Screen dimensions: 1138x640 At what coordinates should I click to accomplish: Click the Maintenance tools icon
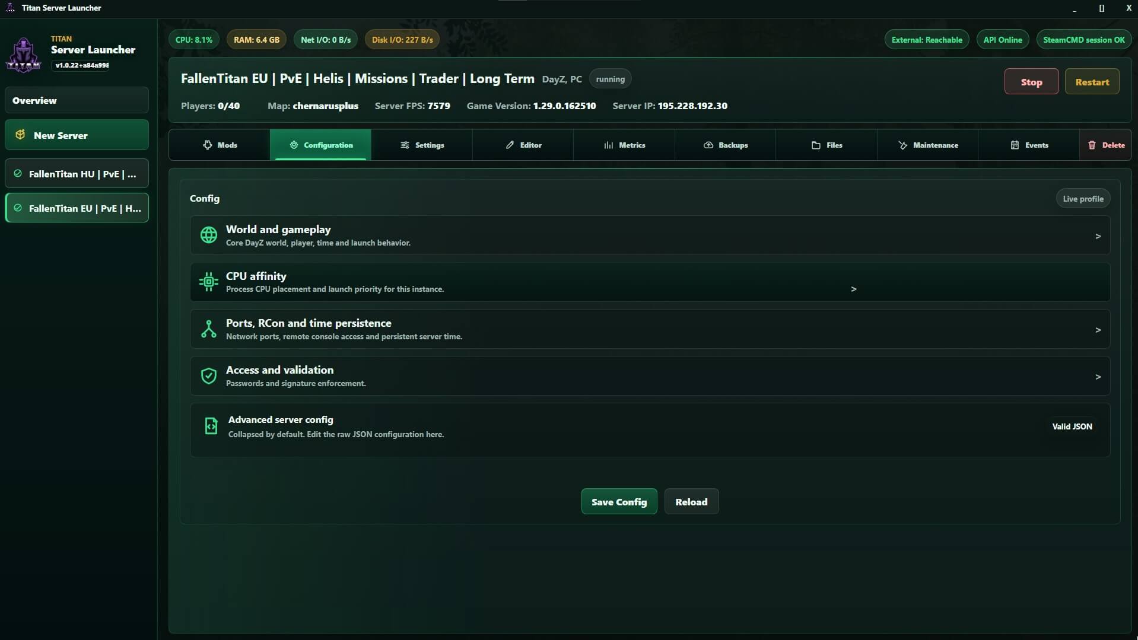tap(902, 145)
